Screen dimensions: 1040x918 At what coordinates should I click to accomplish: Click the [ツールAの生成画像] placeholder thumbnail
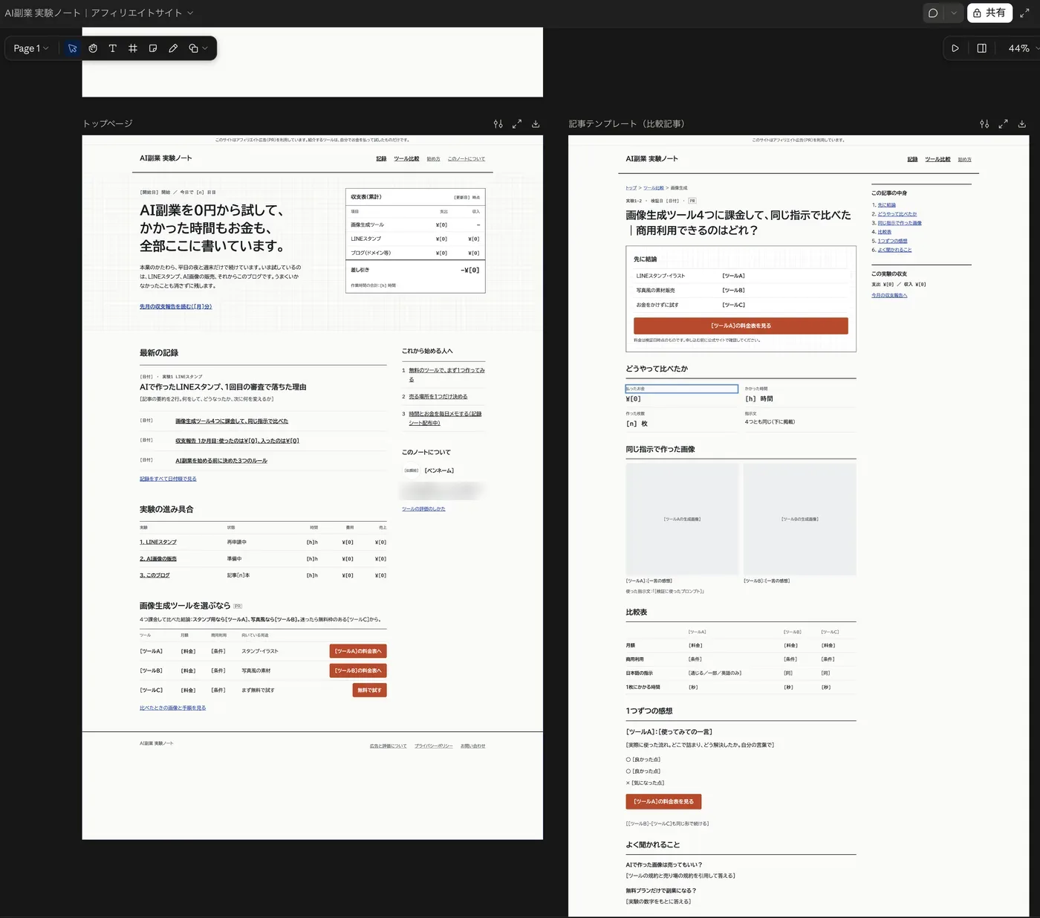click(x=682, y=519)
